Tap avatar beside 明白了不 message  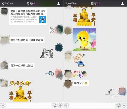[68, 84]
